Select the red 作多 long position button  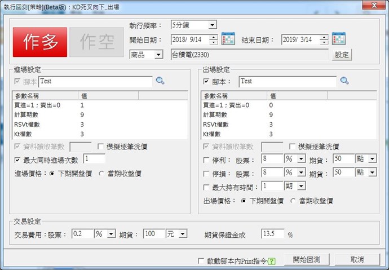(x=40, y=42)
